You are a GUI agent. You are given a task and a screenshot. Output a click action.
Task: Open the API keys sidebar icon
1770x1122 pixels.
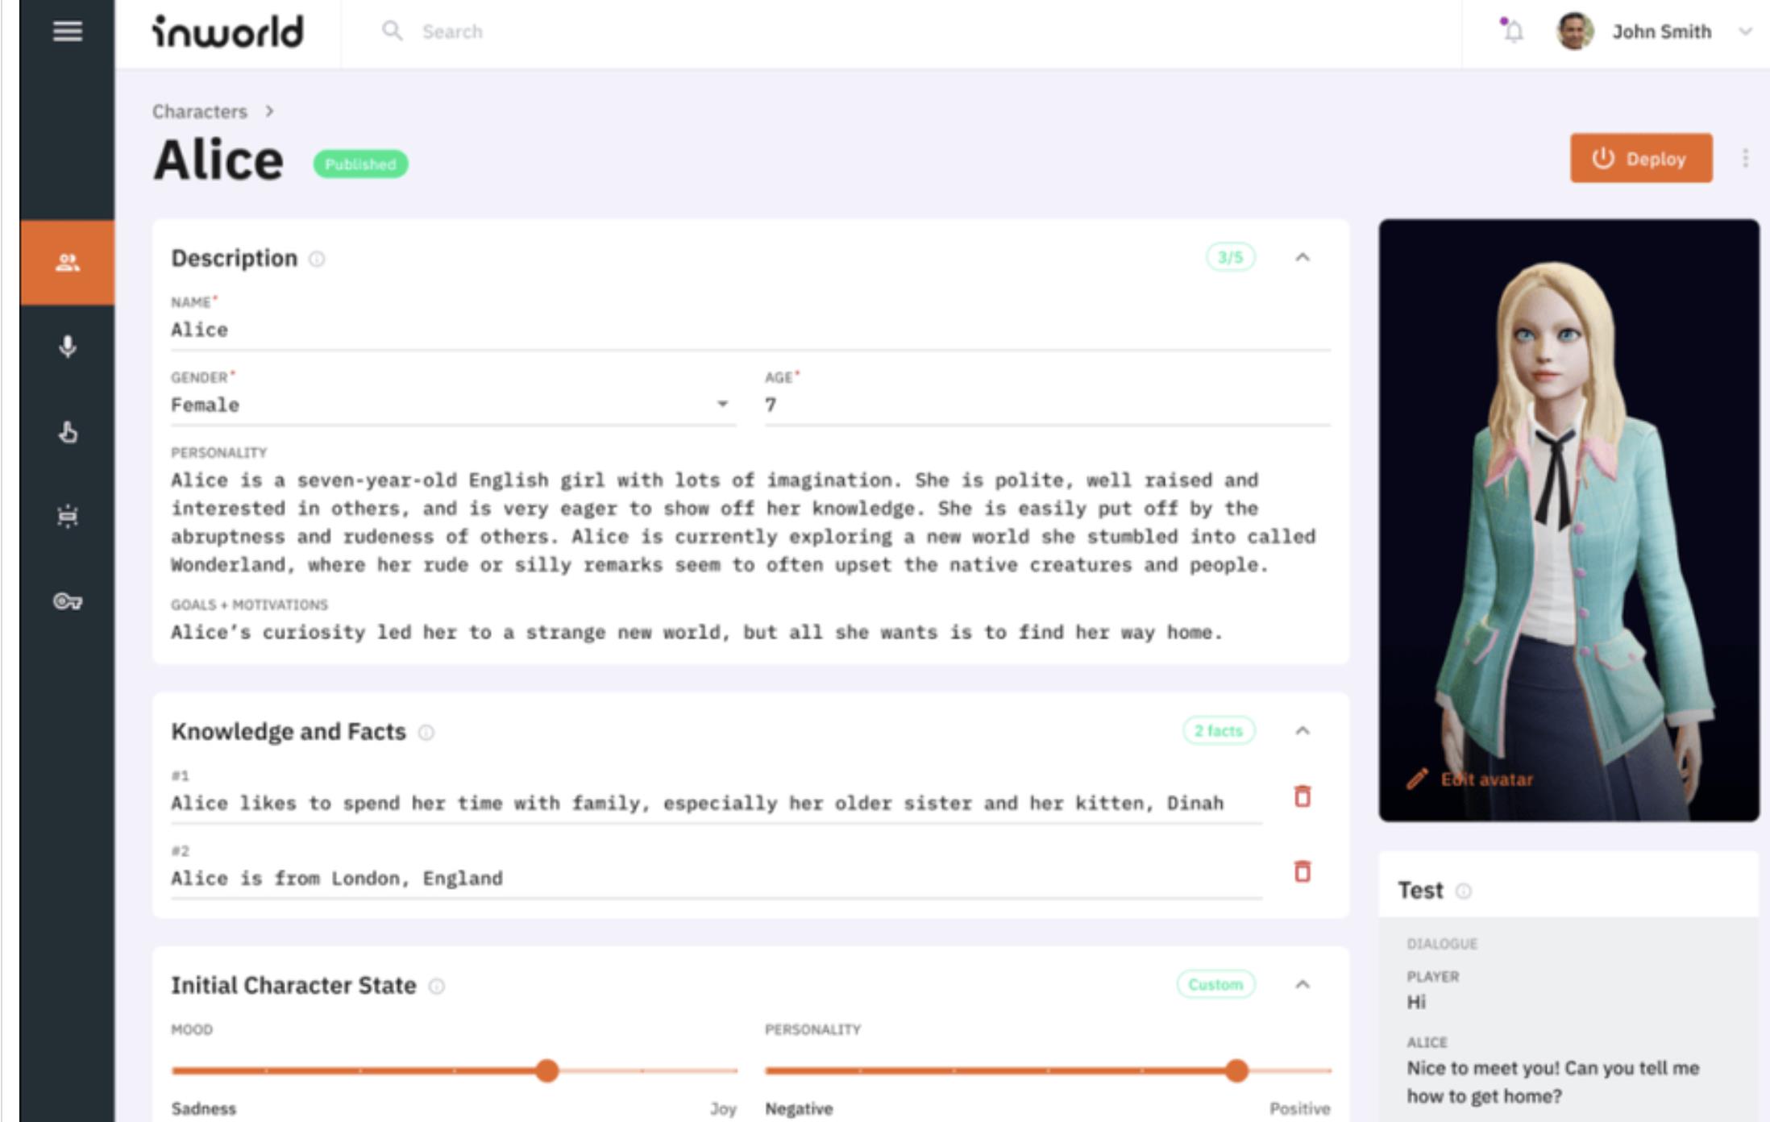[68, 601]
